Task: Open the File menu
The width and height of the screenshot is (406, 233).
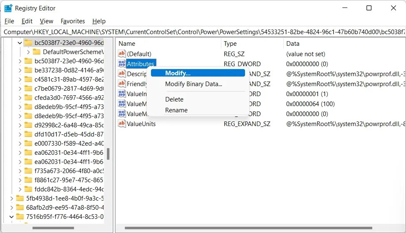Action: pyautogui.click(x=9, y=21)
